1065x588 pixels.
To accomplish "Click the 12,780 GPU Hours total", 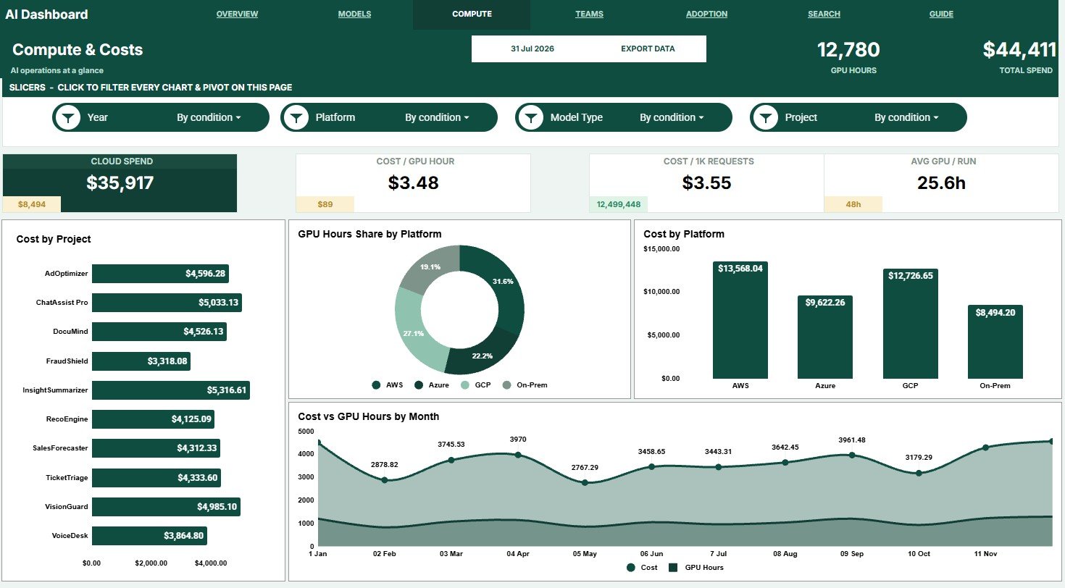I will pyautogui.click(x=848, y=50).
